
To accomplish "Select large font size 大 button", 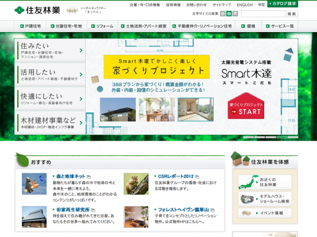I will tap(235, 14).
